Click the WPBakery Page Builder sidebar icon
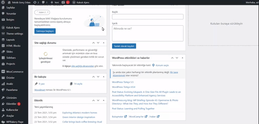Viewport: 259px width, 124px height. click(x=3, y=122)
